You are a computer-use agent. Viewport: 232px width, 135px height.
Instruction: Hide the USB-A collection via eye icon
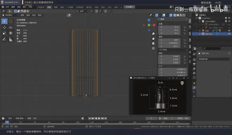(x=229, y=21)
